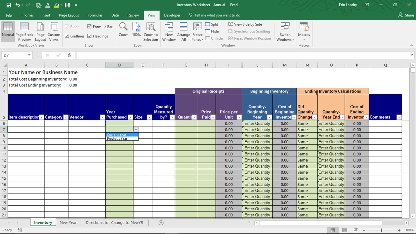Open the Macros dropdown
This screenshot has height=234, width=416.
[304, 31]
